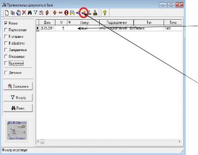198x155 pixels.
Task: Click the document number 5 cell
Action: point(61,28)
